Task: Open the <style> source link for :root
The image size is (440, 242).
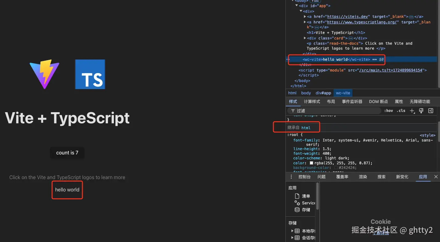Action: (x=428, y=135)
